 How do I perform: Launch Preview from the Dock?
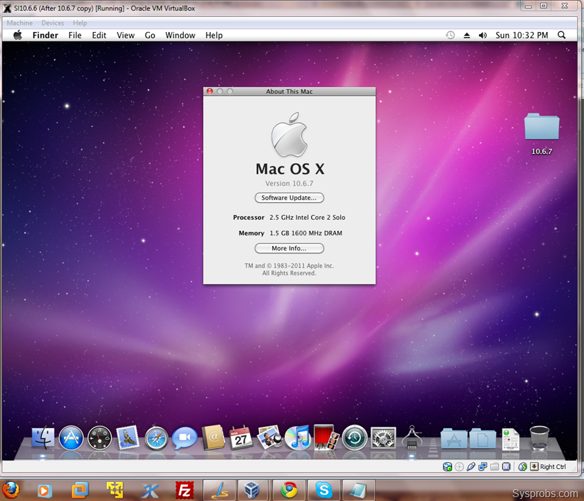[269, 437]
